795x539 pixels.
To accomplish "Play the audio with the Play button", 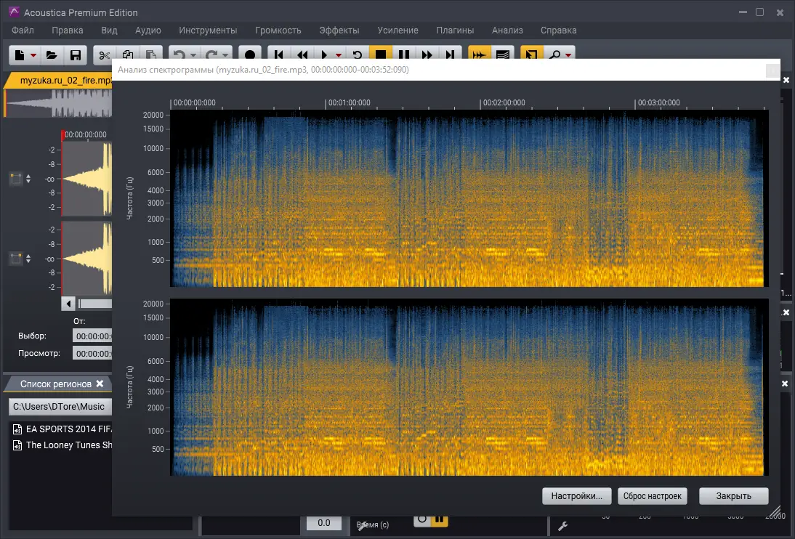I will pos(325,54).
